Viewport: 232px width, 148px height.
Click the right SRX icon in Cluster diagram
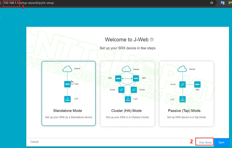tap(136, 78)
